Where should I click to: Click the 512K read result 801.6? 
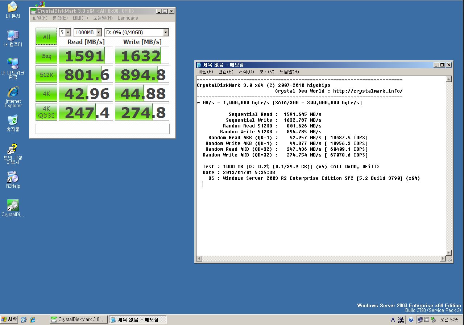click(86, 74)
